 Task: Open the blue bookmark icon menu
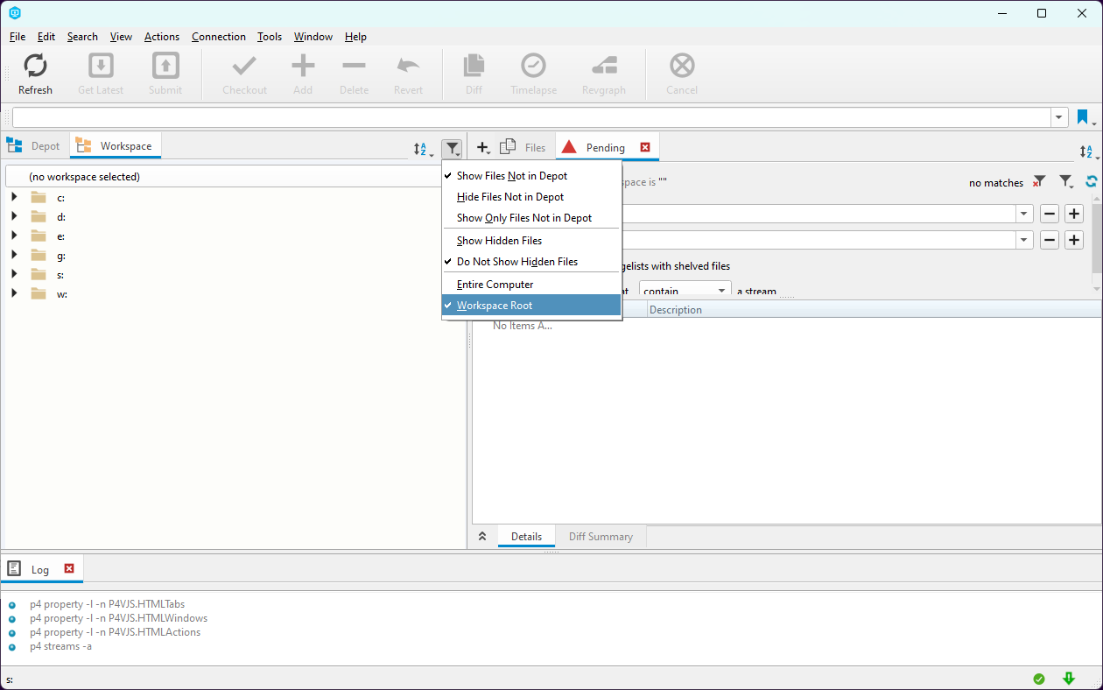[1085, 117]
